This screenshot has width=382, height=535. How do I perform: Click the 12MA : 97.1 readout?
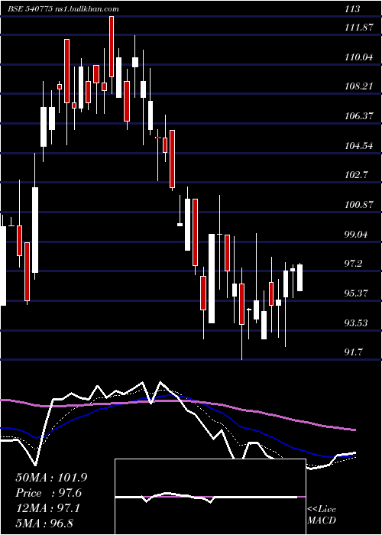(x=47, y=508)
